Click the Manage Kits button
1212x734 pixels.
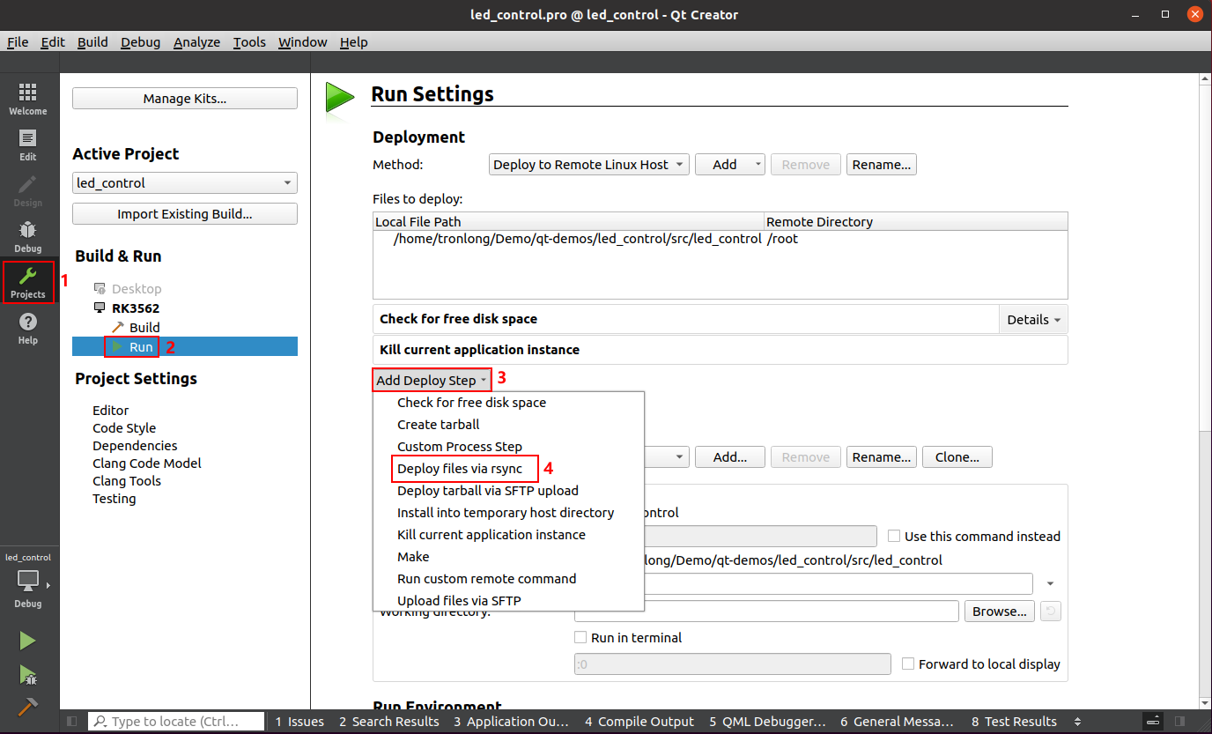pyautogui.click(x=185, y=99)
